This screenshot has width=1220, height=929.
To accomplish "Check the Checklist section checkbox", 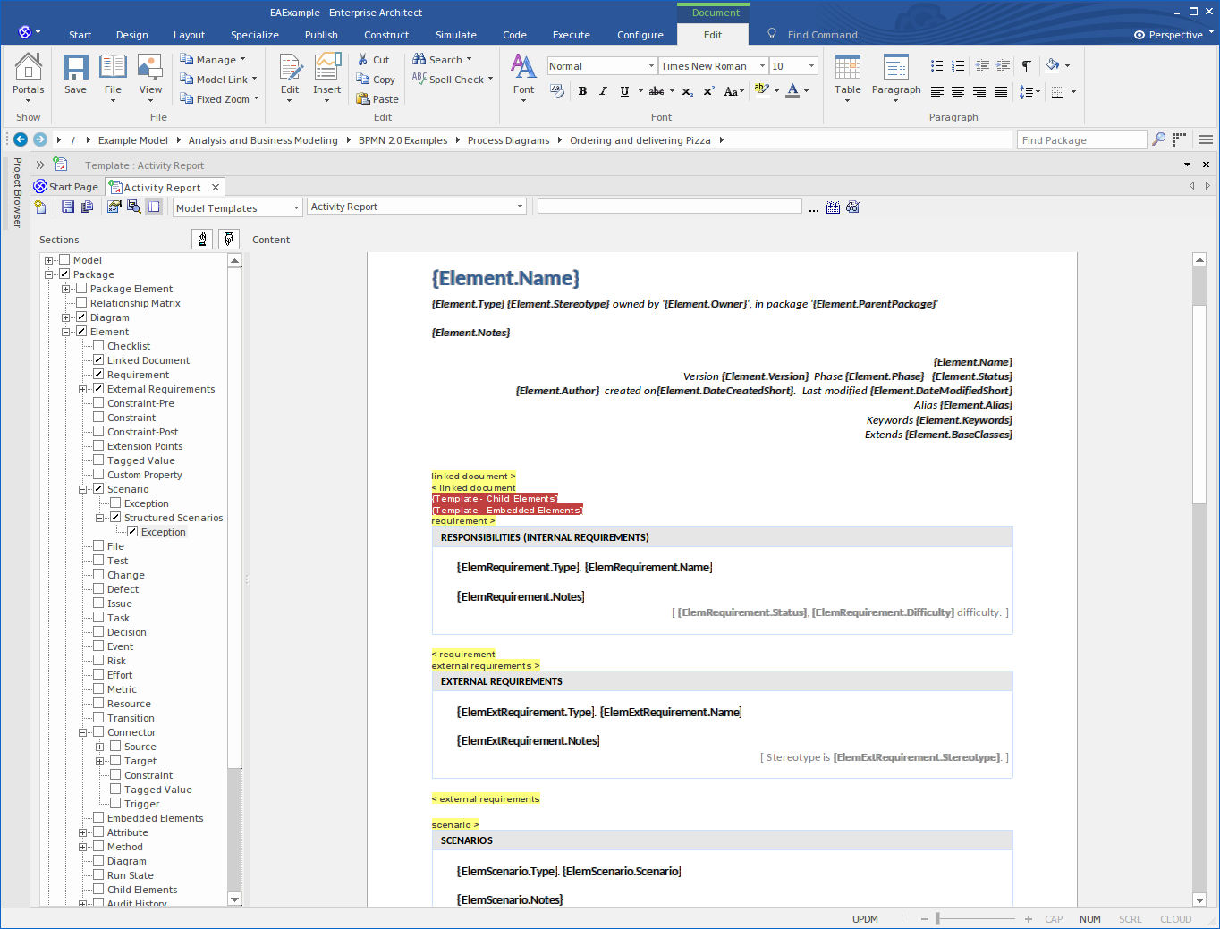I will point(98,346).
